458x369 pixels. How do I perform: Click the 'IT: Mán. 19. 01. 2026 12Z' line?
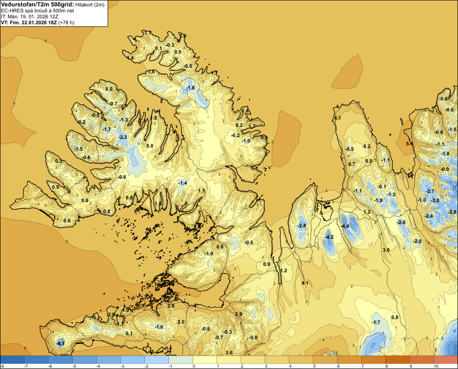(x=29, y=17)
